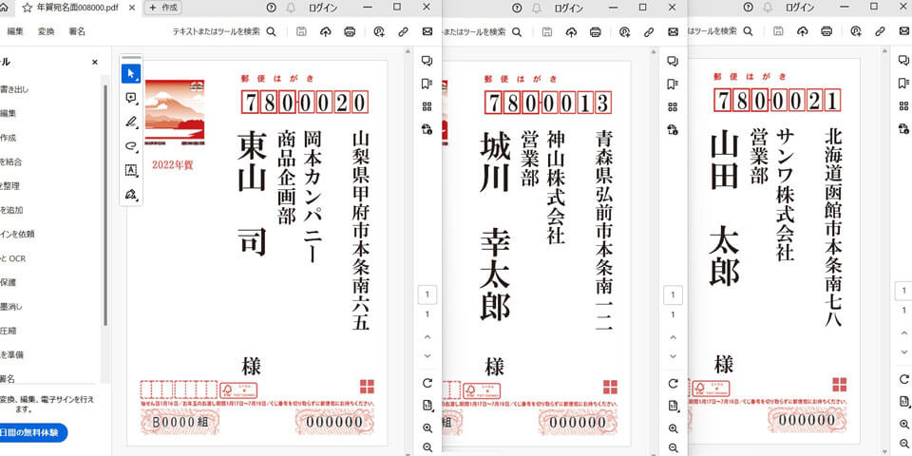This screenshot has width=912, height=456.
Task: Pick the highlighter pen tool
Action: point(132,122)
